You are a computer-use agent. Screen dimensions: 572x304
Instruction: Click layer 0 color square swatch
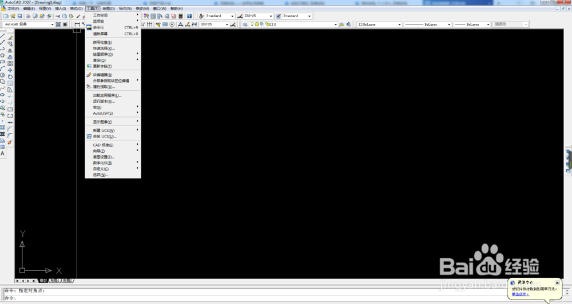pos(271,25)
